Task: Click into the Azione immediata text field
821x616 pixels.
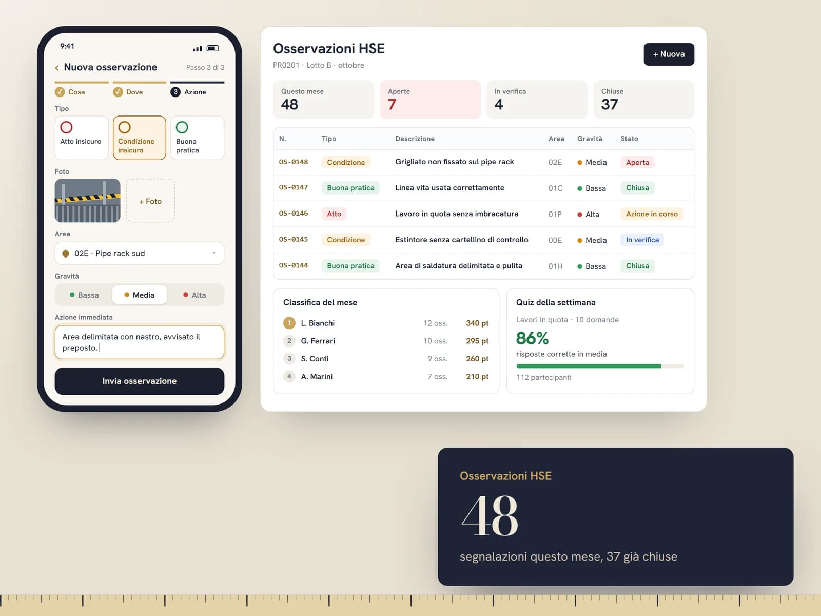Action: click(x=140, y=342)
